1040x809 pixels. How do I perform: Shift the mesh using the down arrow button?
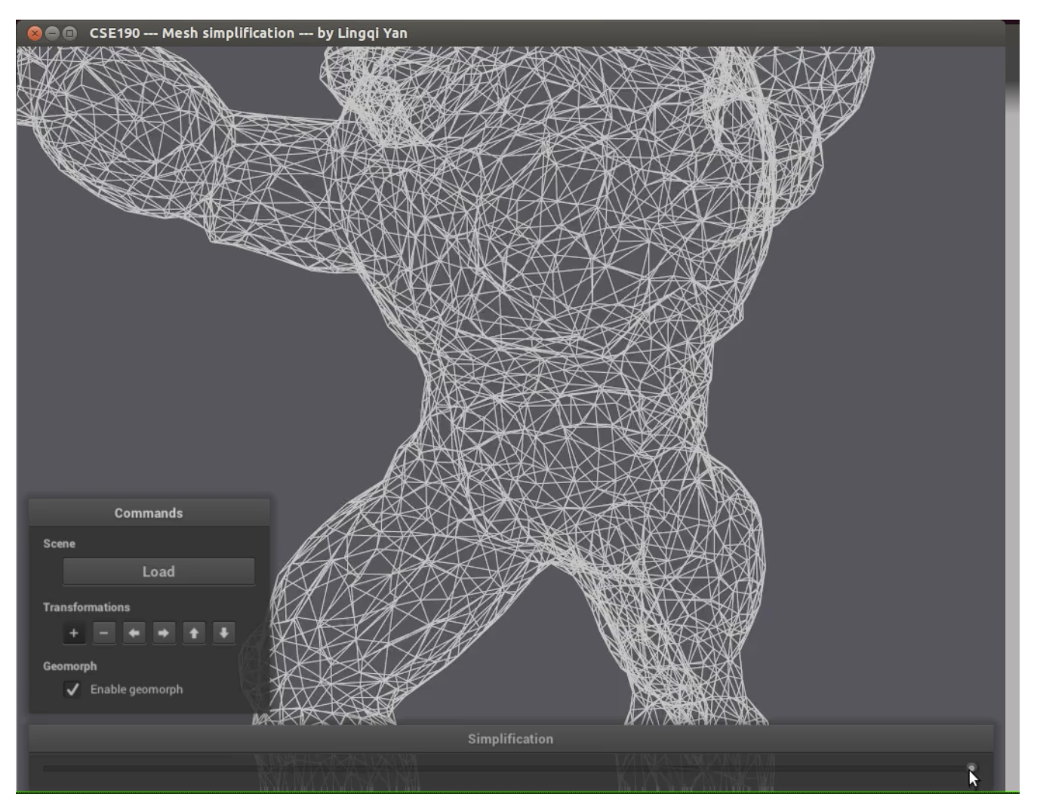(223, 633)
